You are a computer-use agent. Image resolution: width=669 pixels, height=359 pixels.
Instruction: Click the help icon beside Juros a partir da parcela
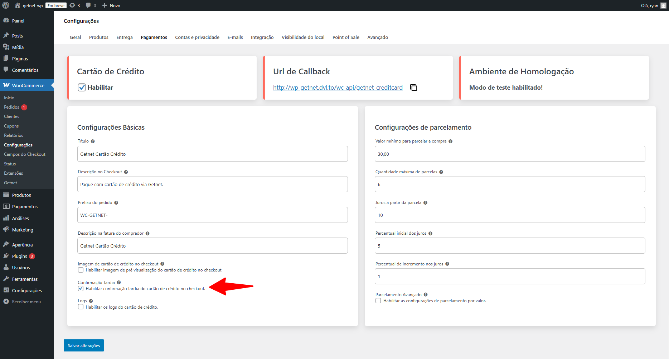426,203
